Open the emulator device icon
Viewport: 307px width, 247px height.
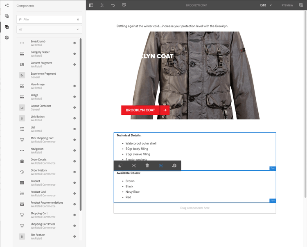[x=124, y=5]
